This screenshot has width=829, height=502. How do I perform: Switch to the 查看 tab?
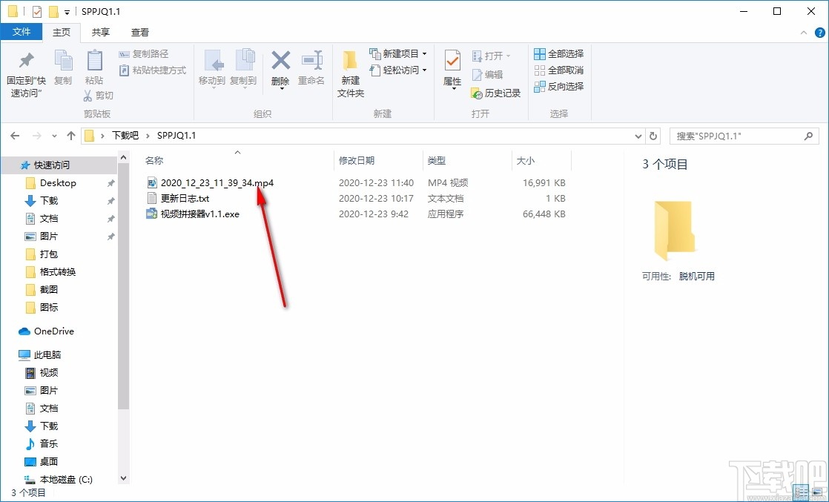point(140,32)
